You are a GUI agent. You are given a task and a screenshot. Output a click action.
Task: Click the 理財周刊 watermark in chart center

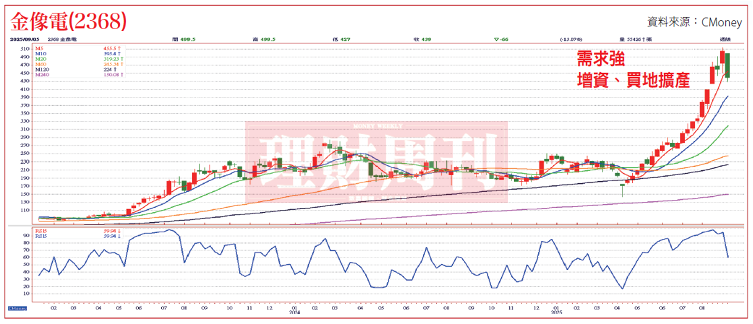pyautogui.click(x=376, y=161)
